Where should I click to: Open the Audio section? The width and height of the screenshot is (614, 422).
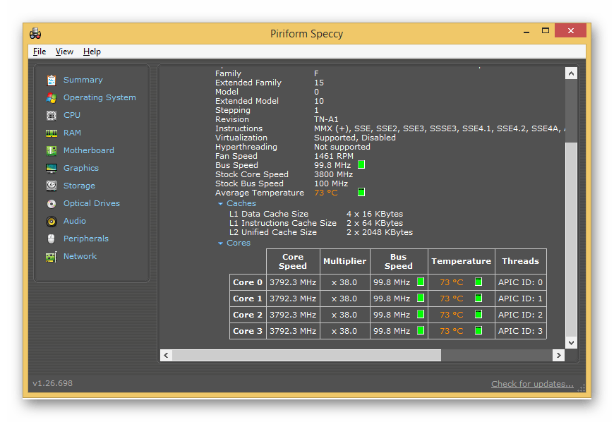74,221
